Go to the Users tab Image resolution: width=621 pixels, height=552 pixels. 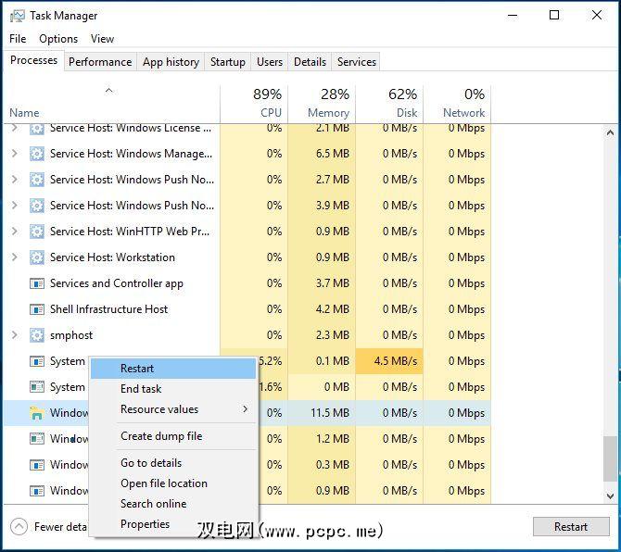click(x=270, y=62)
